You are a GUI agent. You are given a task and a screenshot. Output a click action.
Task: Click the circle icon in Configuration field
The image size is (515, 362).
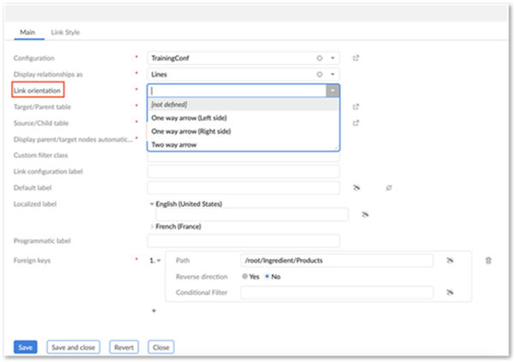(319, 58)
